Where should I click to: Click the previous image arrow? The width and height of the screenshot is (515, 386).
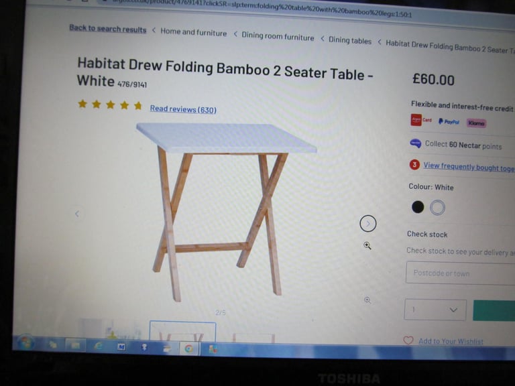[x=77, y=214]
